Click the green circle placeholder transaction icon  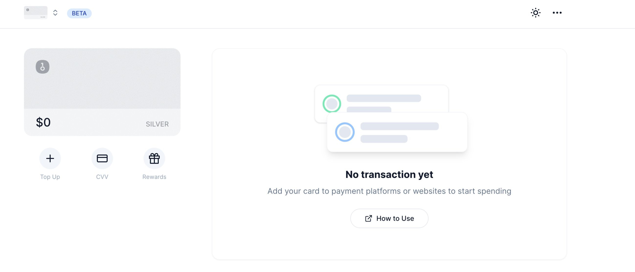point(332,103)
